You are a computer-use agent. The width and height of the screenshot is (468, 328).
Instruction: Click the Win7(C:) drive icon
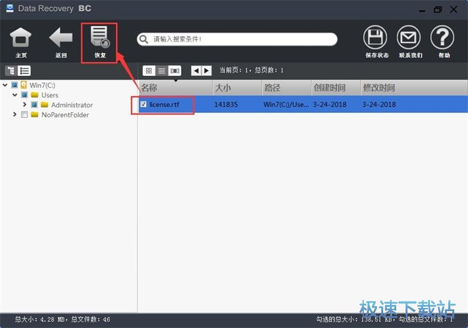[x=24, y=85]
